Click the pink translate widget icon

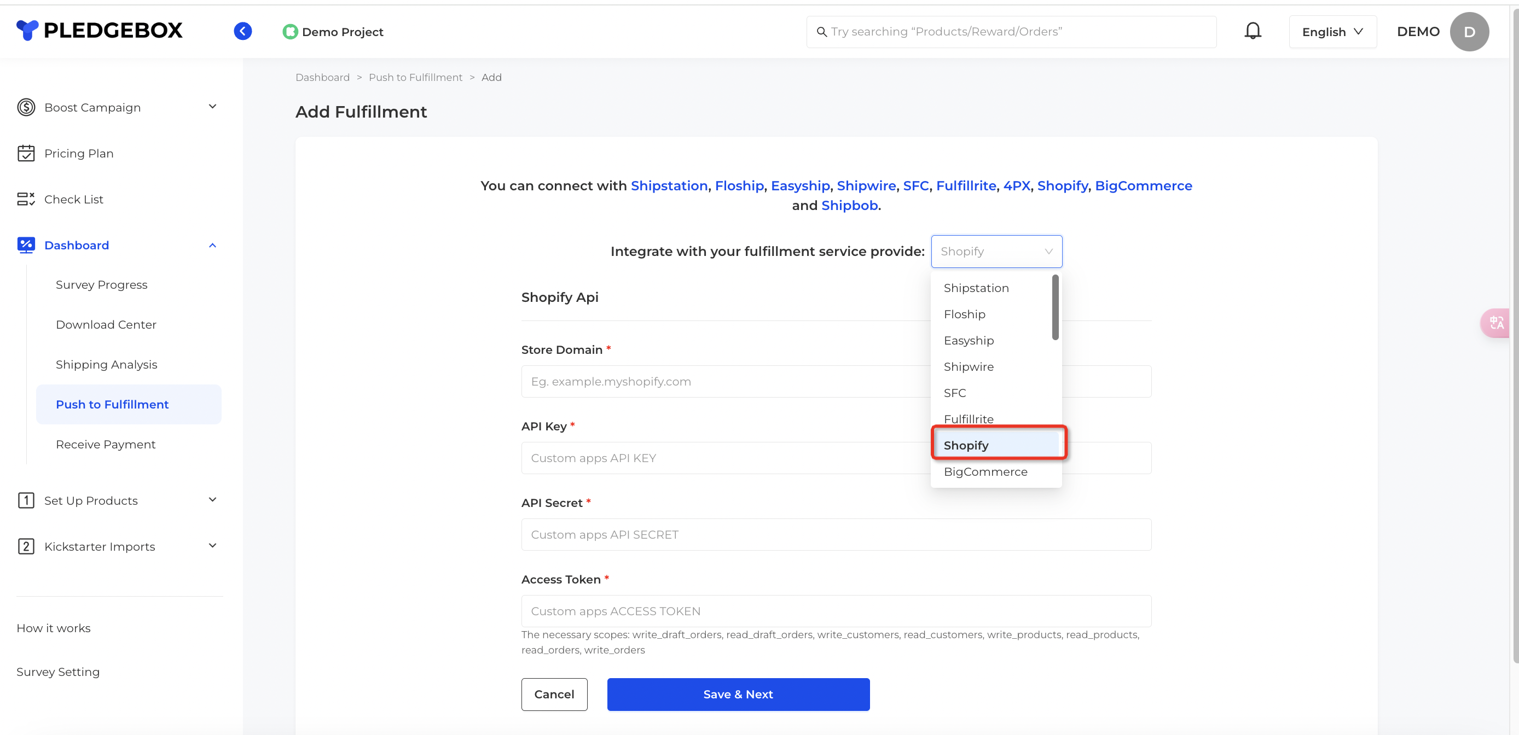tap(1497, 323)
